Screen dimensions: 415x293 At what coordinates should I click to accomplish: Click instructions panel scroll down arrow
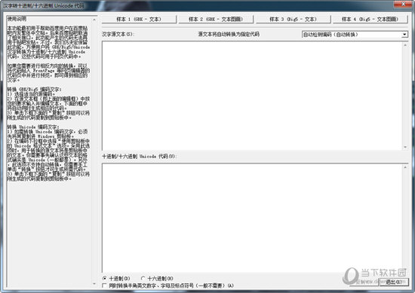pyautogui.click(x=94, y=284)
